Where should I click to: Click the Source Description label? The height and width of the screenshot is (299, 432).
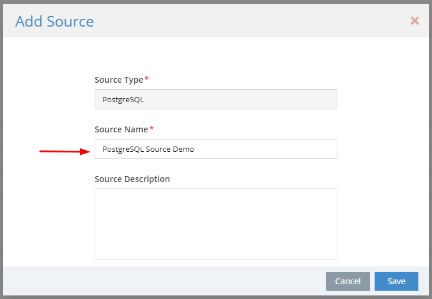tap(132, 179)
